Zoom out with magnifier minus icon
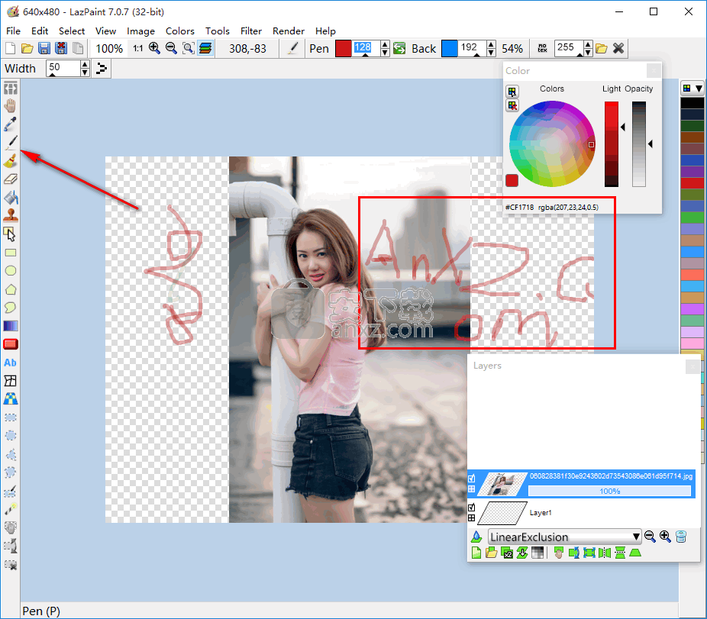 click(171, 48)
